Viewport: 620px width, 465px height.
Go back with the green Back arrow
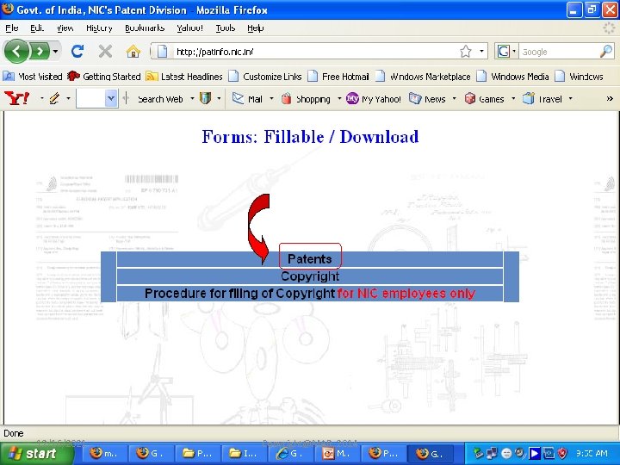16,51
